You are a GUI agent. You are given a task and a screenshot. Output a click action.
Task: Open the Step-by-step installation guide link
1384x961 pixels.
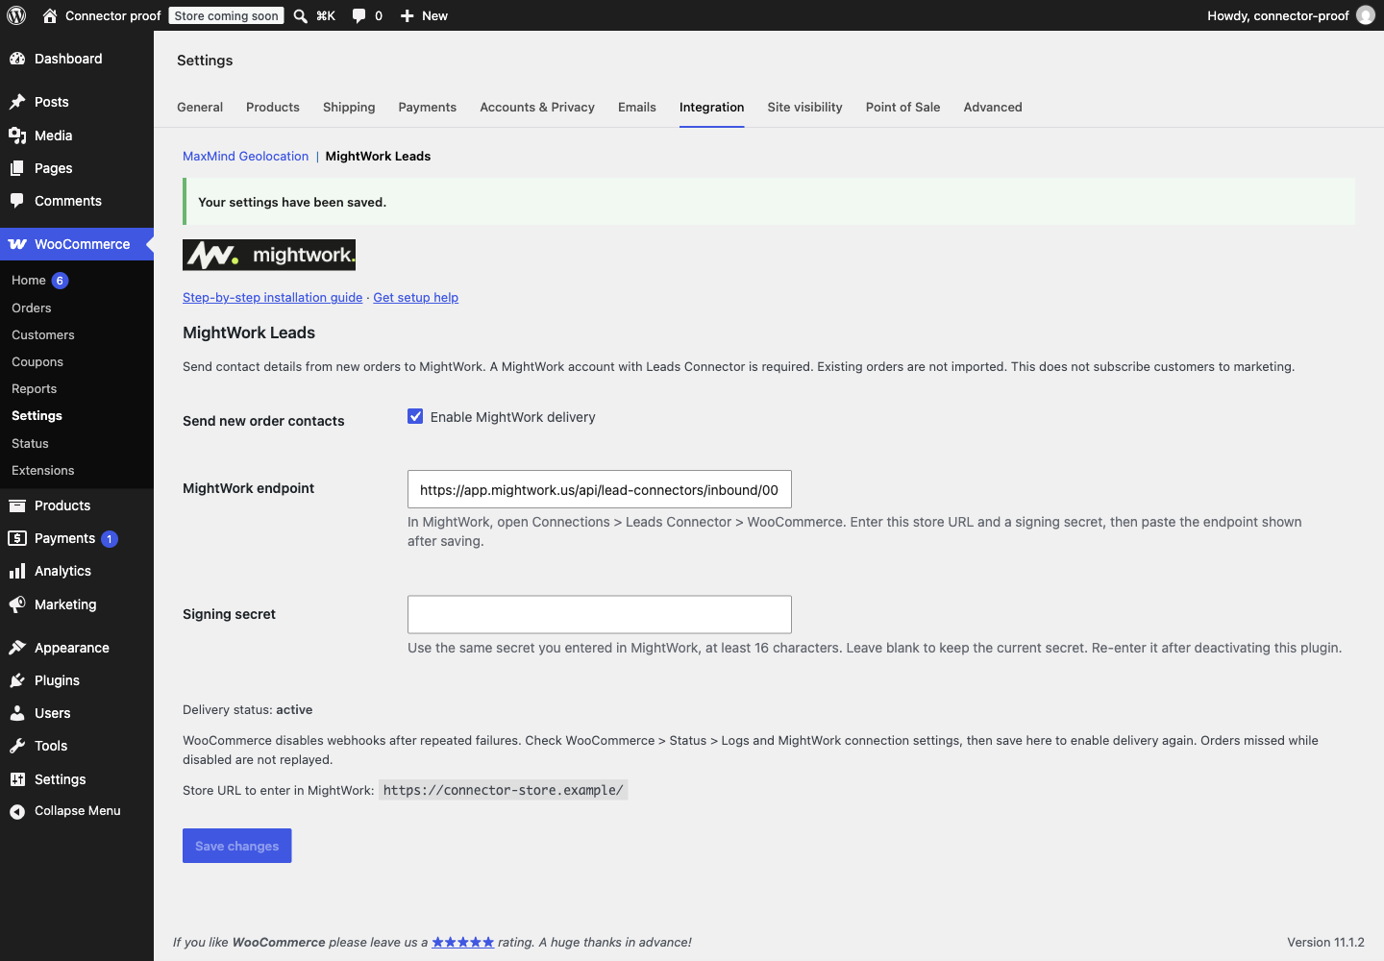pyautogui.click(x=273, y=297)
